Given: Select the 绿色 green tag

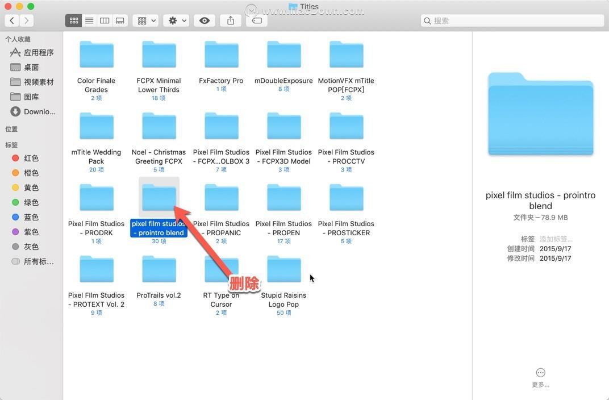Looking at the screenshot, I should click(26, 202).
